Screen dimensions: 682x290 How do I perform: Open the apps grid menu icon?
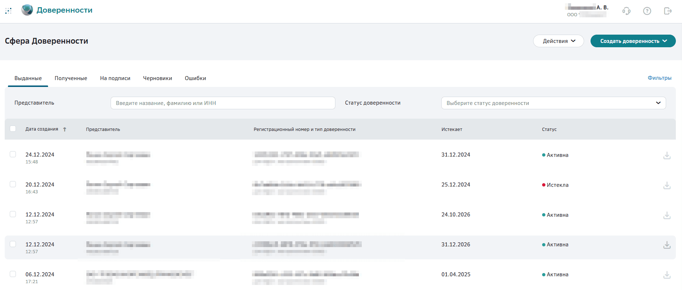8,11
